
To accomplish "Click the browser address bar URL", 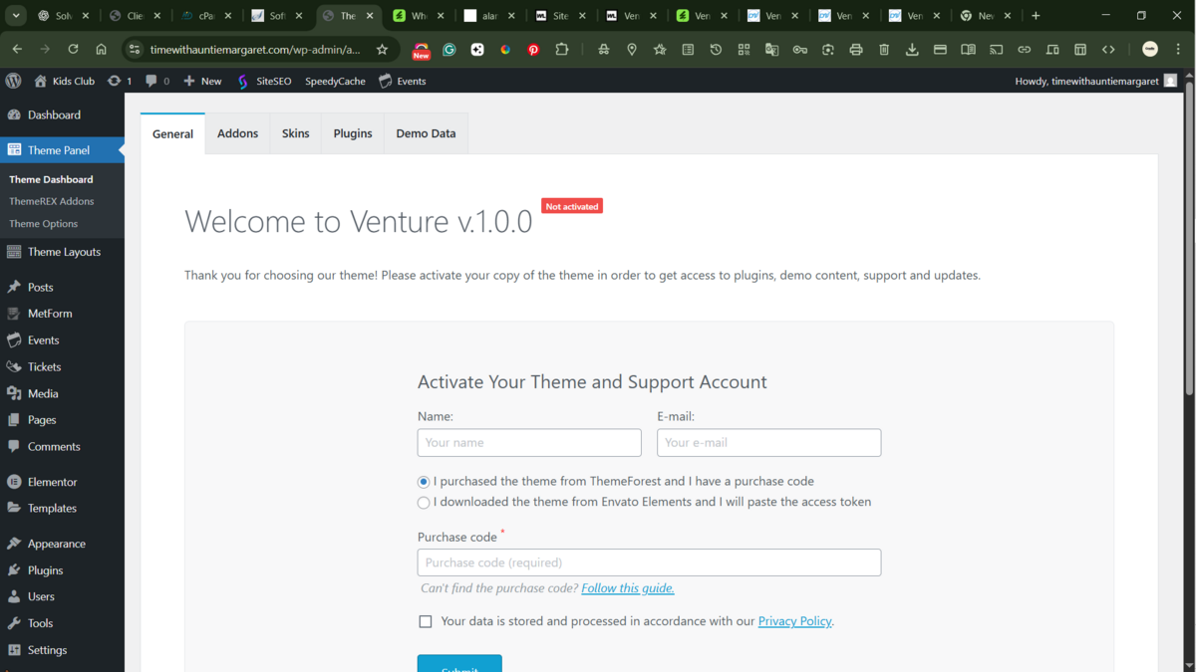I will (255, 49).
